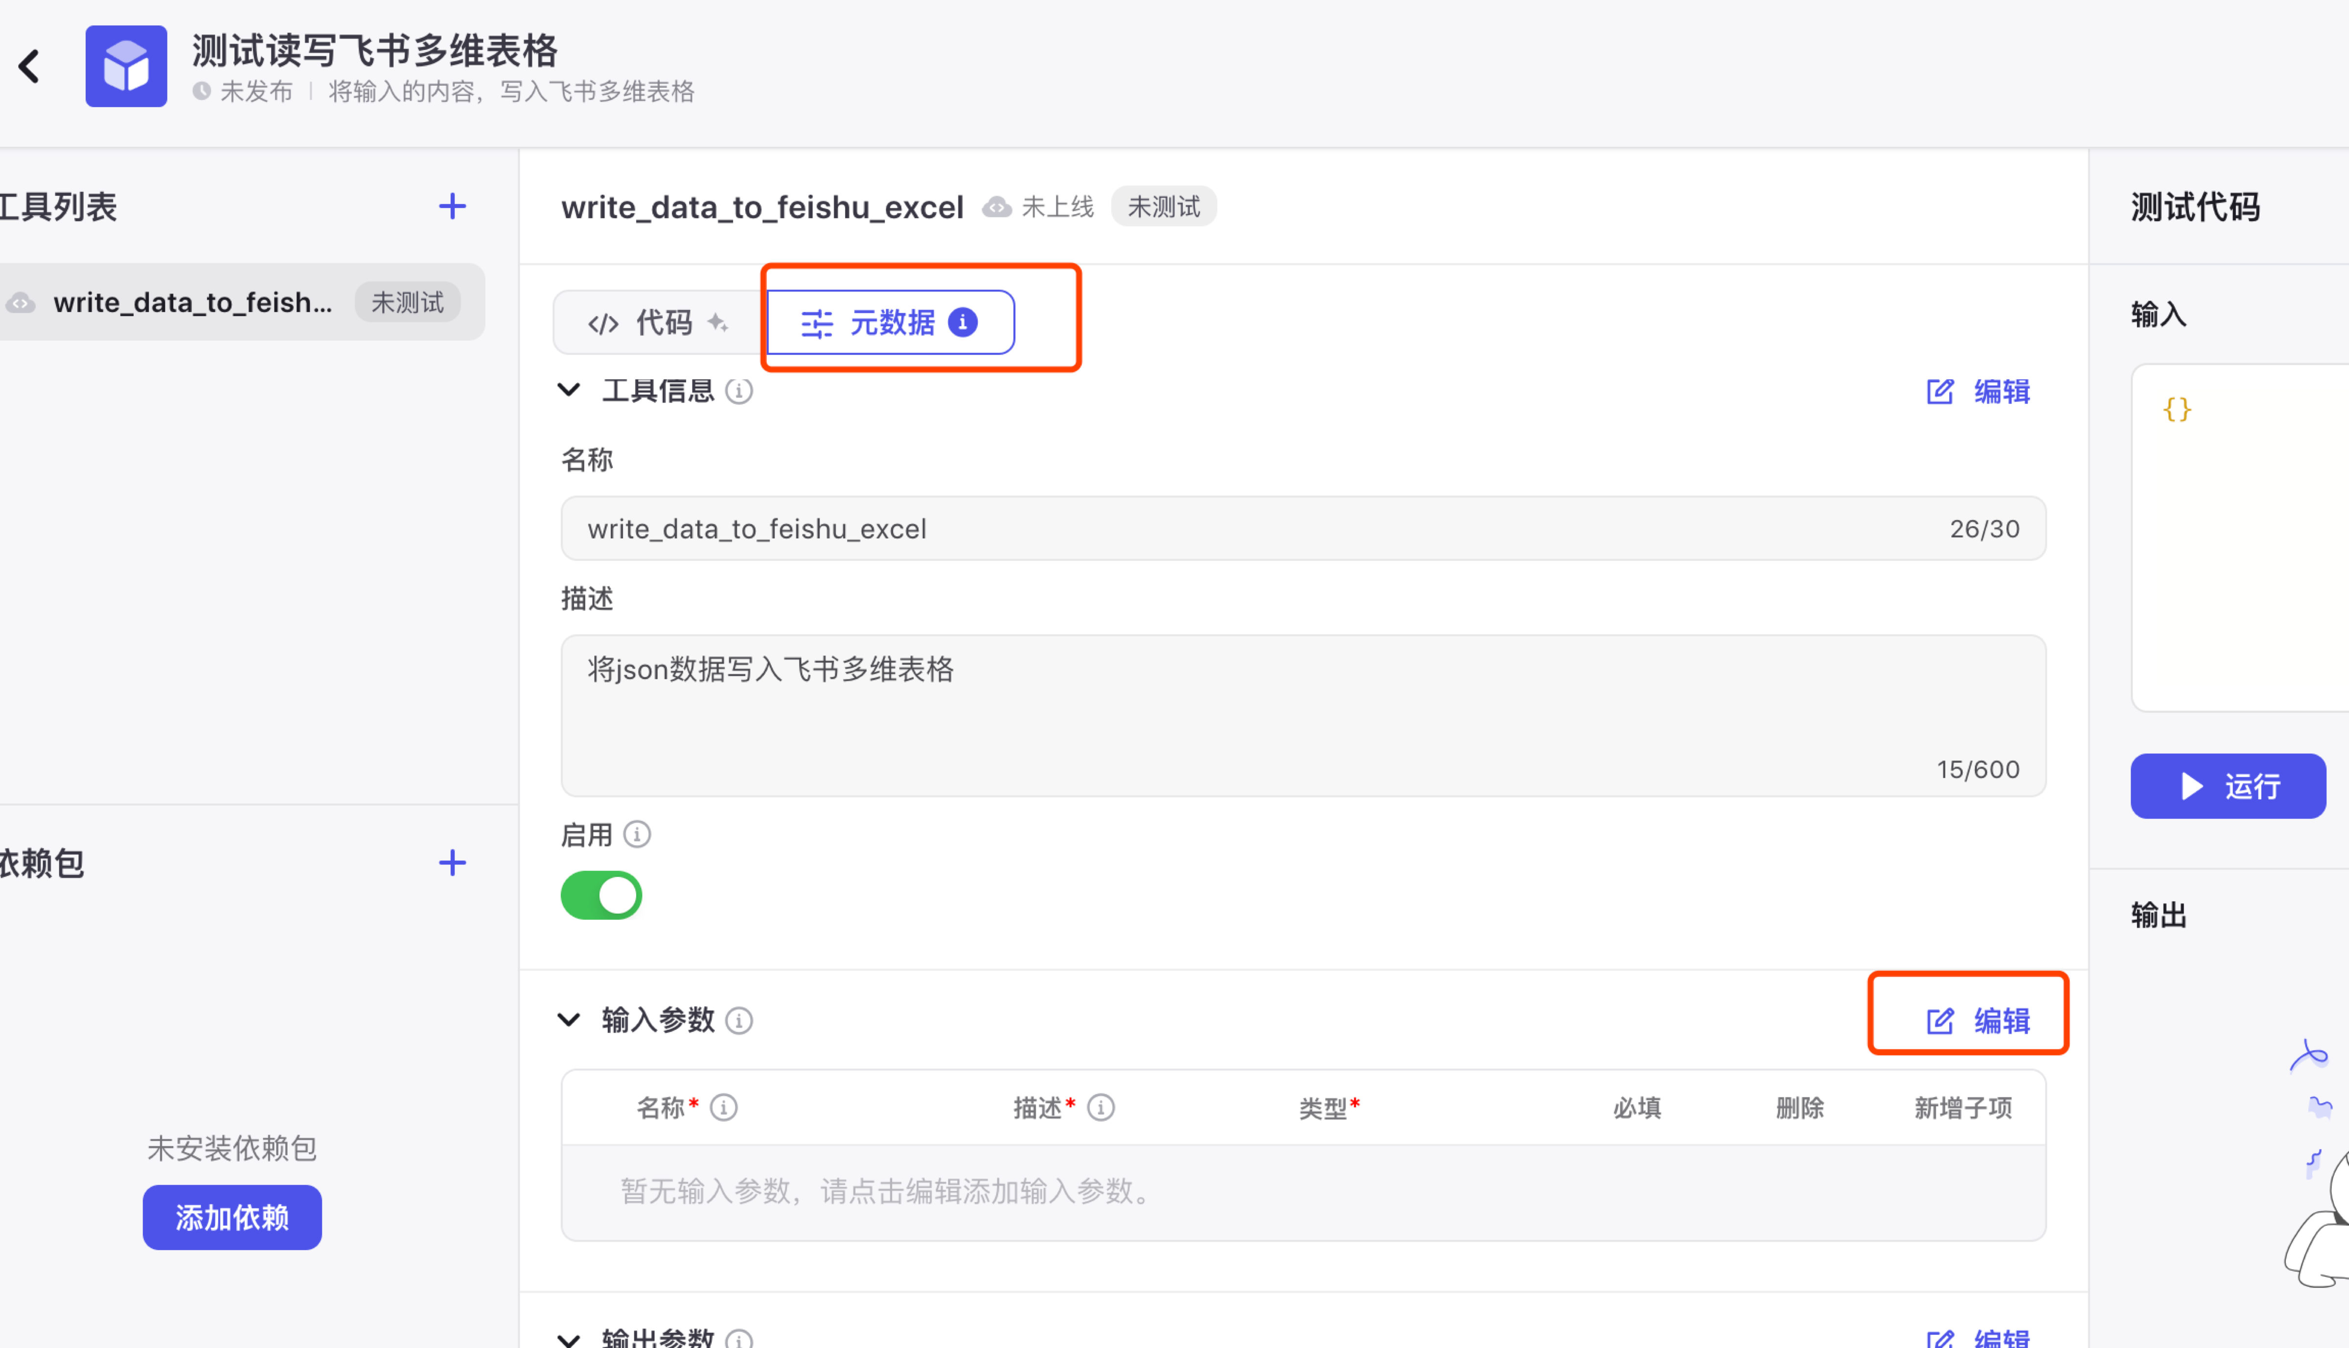This screenshot has height=1348, width=2349.
Task: Click the back arrow icon
Action: [x=30, y=67]
